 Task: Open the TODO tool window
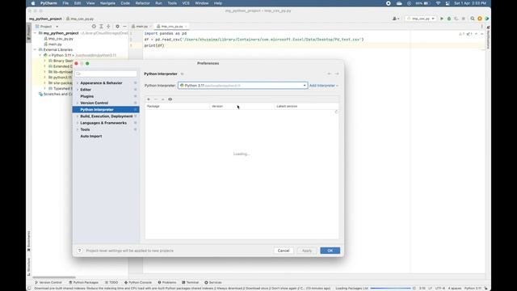pyautogui.click(x=111, y=283)
